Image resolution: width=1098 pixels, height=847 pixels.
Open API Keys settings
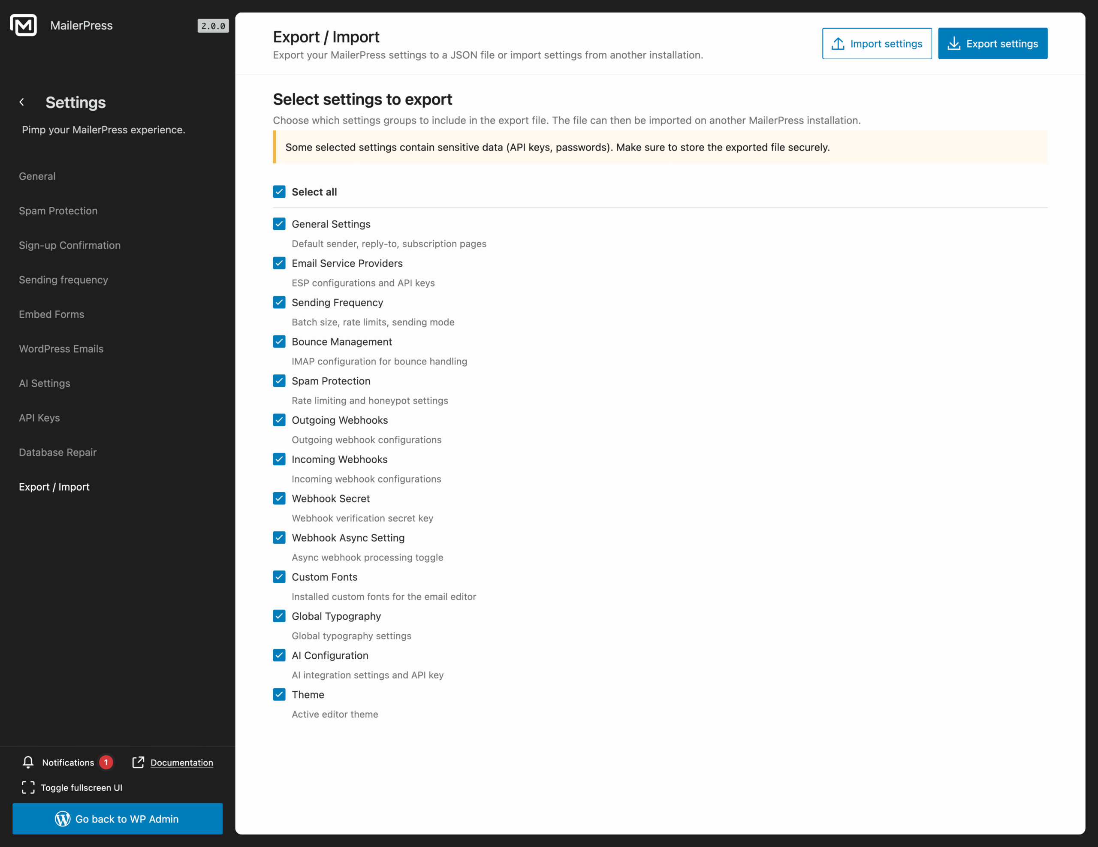click(x=39, y=418)
